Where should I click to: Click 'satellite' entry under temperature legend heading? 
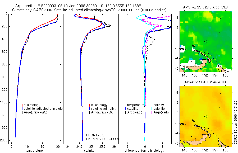133,109
